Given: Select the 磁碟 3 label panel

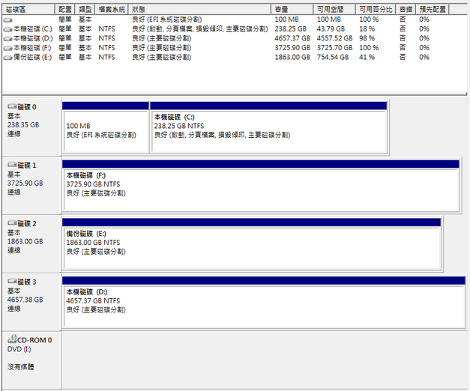Looking at the screenshot, I should click(x=31, y=301).
